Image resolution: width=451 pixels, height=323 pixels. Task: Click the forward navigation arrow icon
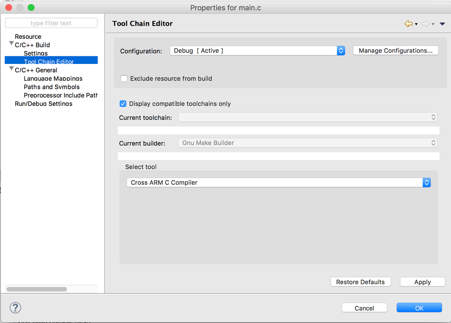pos(425,24)
